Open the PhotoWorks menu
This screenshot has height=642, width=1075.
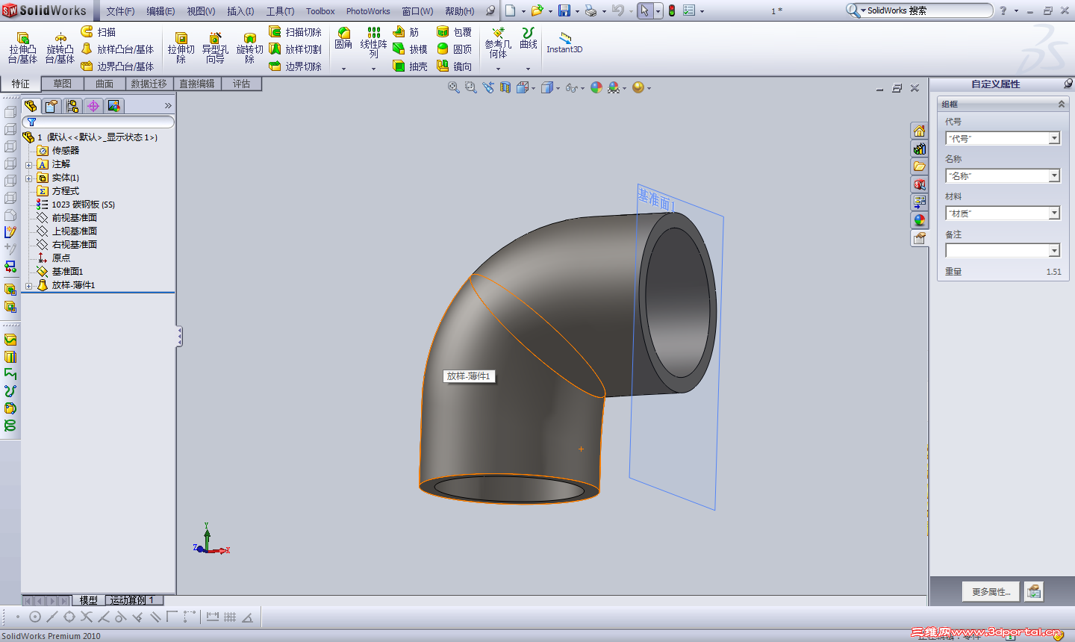[x=368, y=11]
